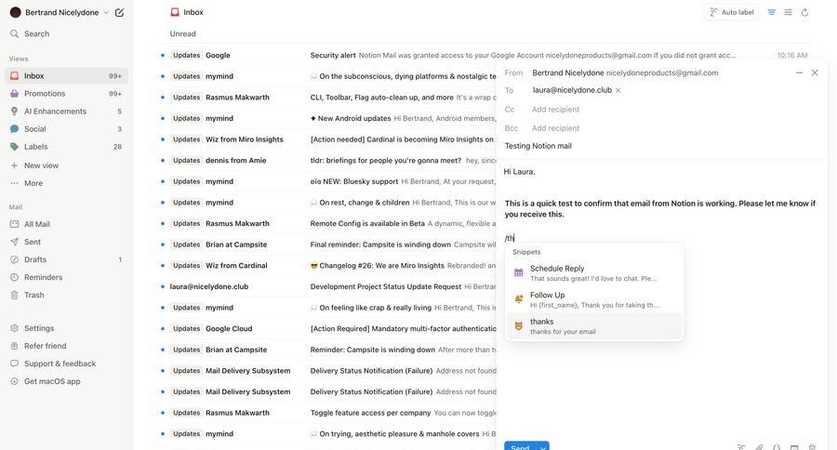Select the Schedule Reply snippet

593,272
